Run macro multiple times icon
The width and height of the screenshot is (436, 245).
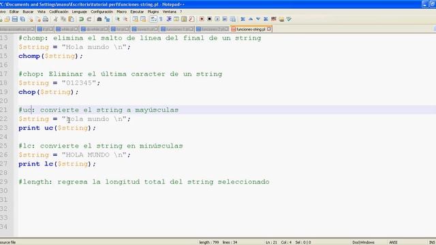225,19
